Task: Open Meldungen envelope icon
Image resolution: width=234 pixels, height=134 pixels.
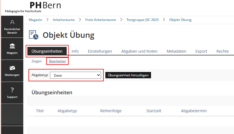Action: [12, 68]
